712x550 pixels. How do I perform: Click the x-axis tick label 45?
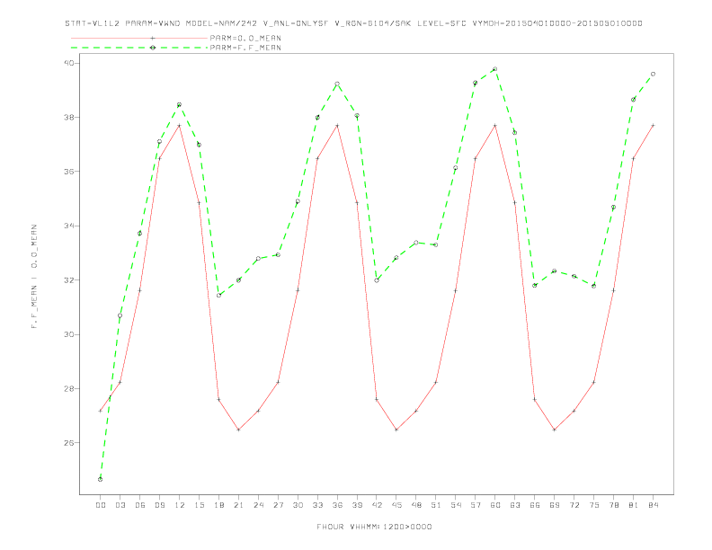(396, 505)
